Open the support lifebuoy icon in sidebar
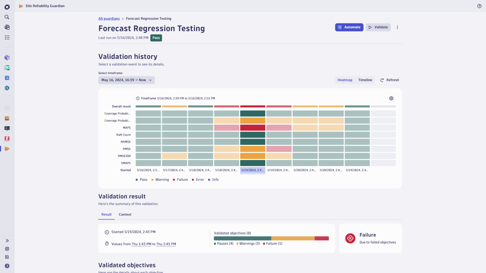Screen dimensions: 486x273 (7, 249)
